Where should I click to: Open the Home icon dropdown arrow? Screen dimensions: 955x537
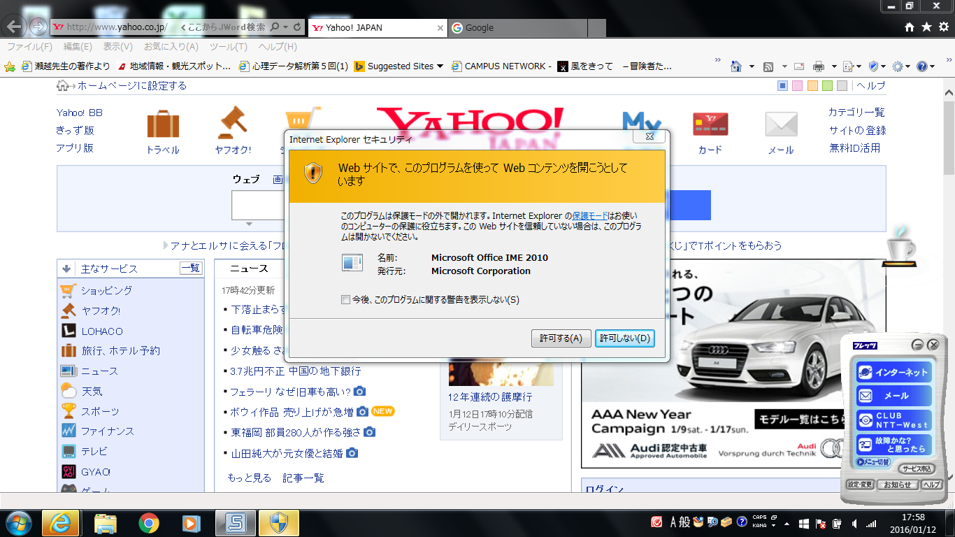(x=752, y=66)
